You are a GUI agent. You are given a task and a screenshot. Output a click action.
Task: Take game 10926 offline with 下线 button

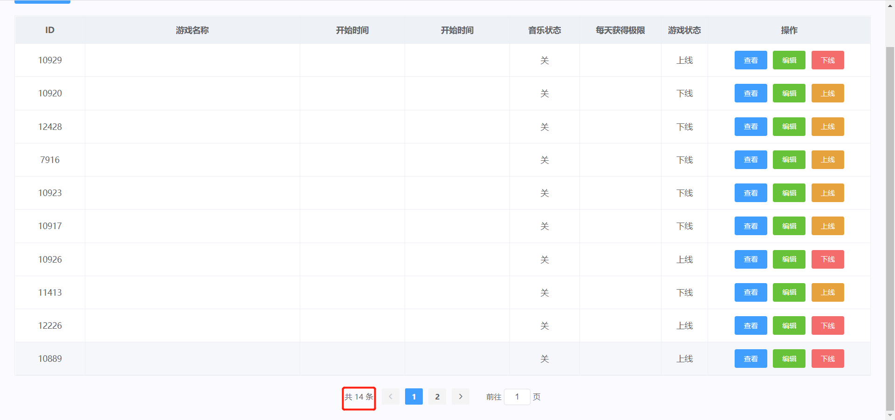[x=827, y=259]
